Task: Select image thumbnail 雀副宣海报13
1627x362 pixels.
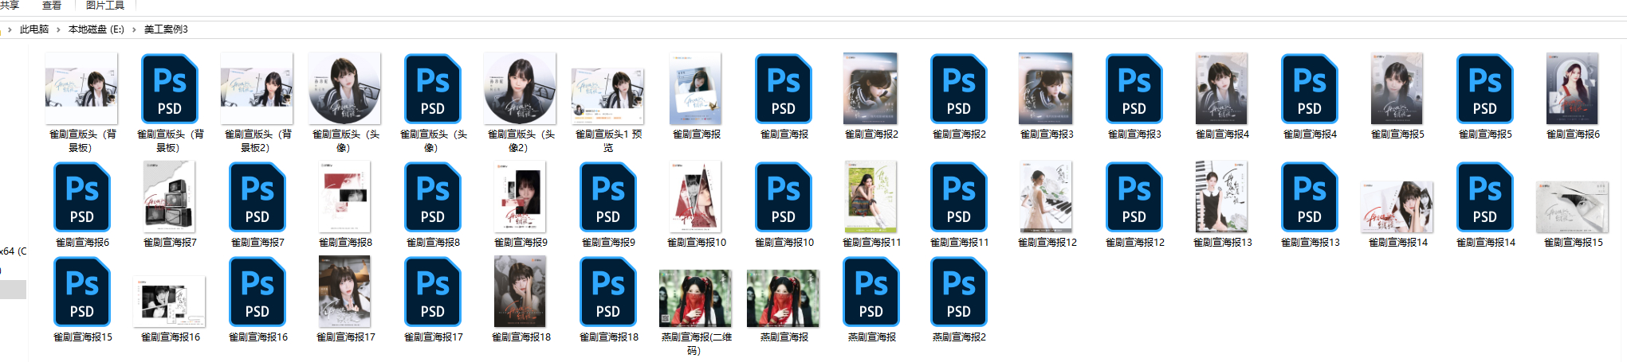Action: [1221, 197]
